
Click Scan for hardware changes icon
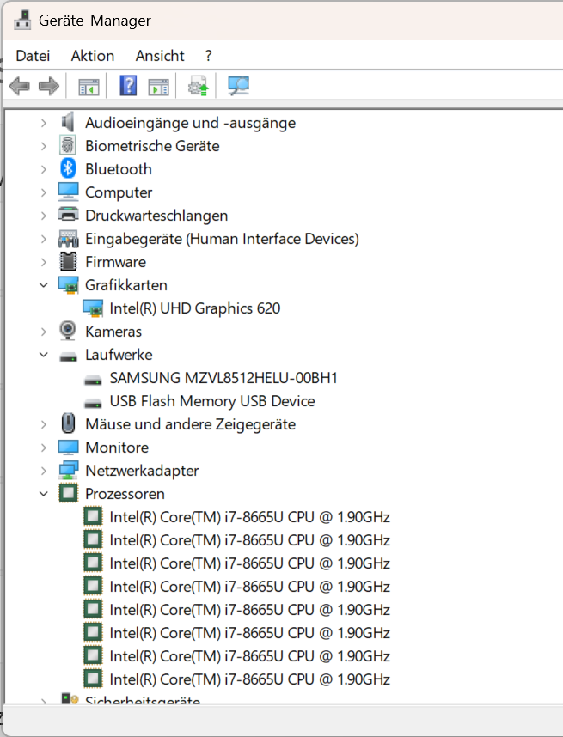click(238, 86)
